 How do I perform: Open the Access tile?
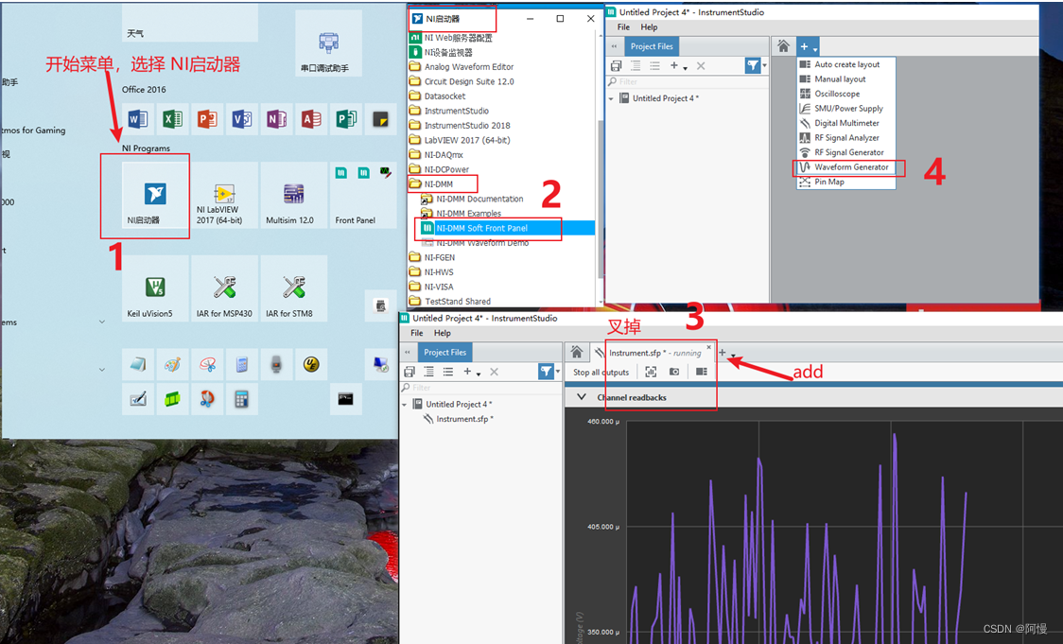pyautogui.click(x=311, y=120)
